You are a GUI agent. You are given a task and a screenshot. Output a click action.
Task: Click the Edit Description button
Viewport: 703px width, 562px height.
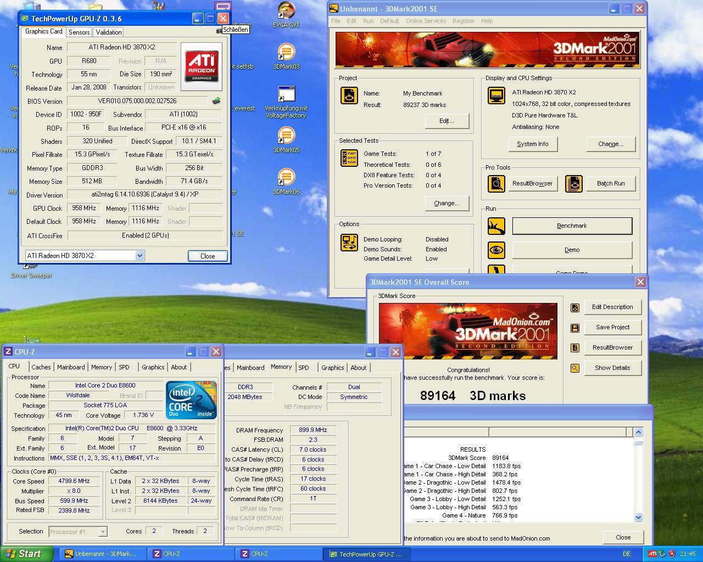[x=612, y=307]
